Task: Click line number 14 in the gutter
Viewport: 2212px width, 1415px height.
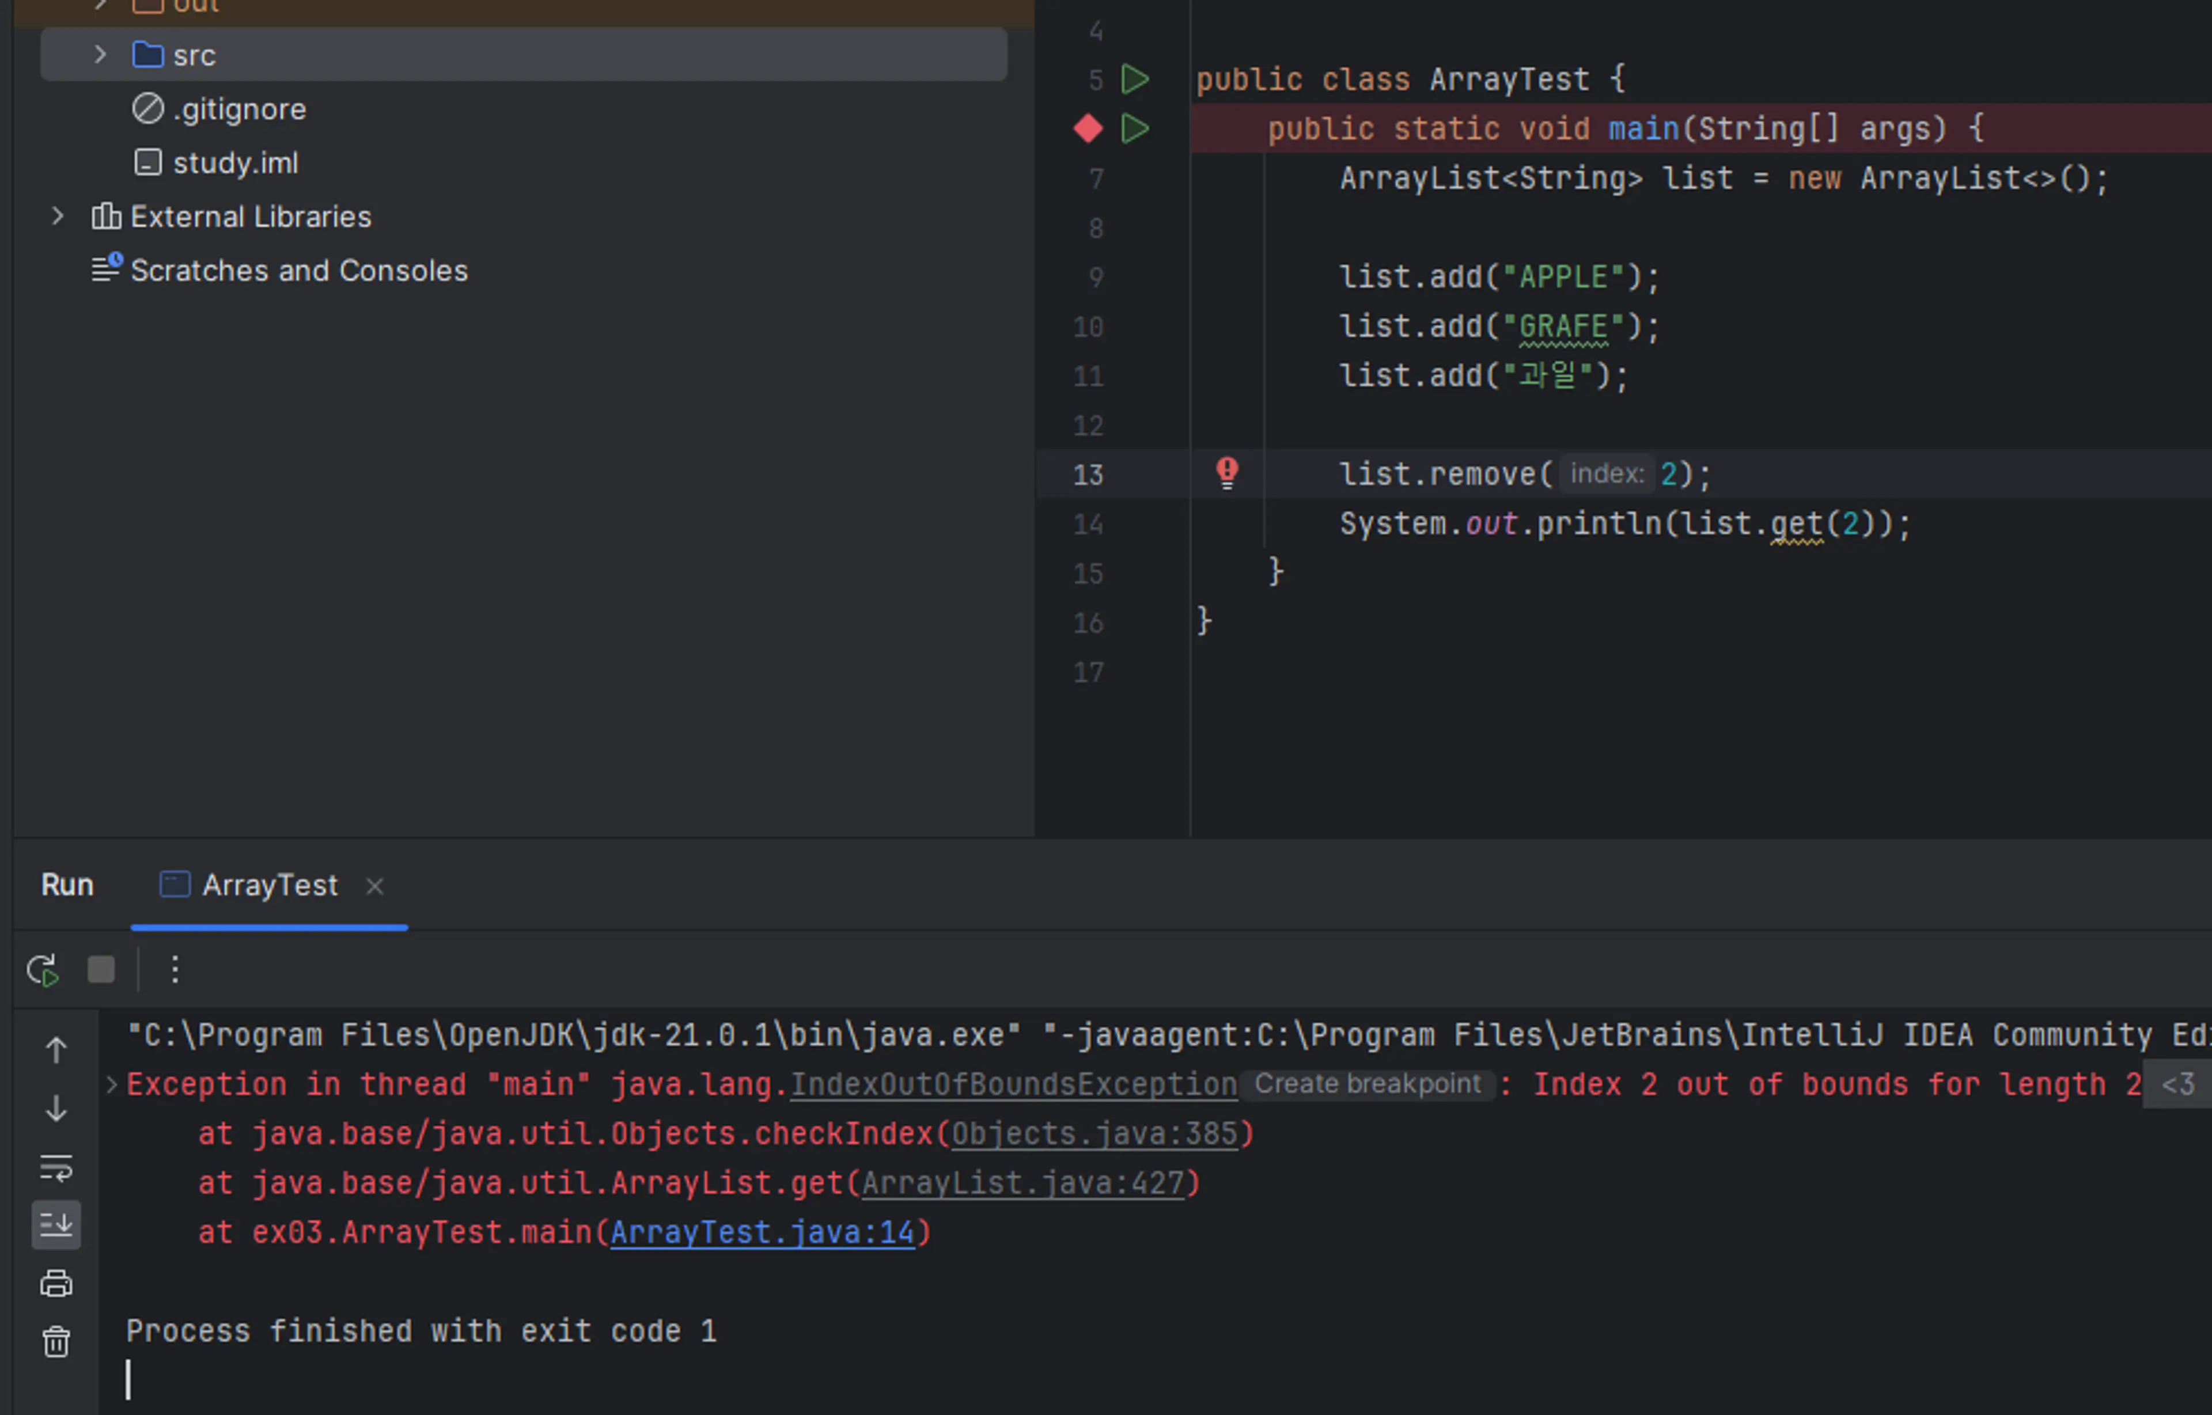Action: (x=1088, y=523)
